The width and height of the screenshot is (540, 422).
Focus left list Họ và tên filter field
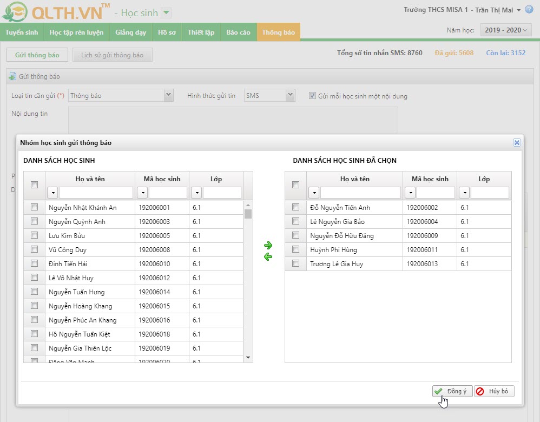tap(96, 193)
